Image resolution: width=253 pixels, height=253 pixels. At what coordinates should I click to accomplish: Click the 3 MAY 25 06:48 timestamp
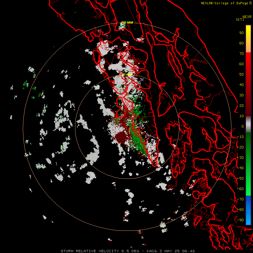[x=177, y=251]
